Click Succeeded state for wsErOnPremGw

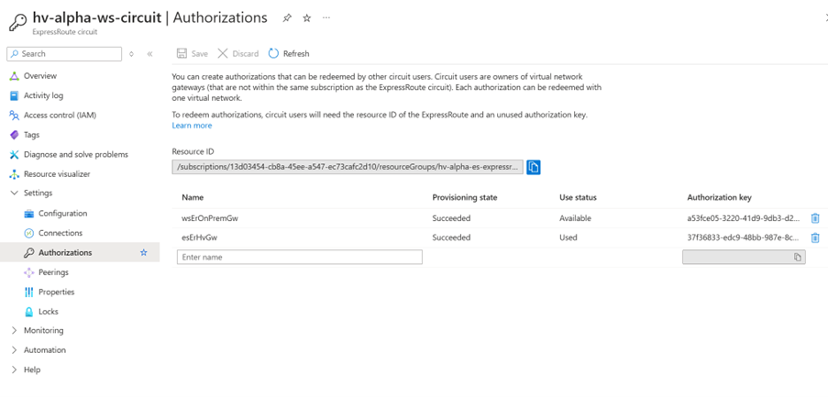(451, 218)
